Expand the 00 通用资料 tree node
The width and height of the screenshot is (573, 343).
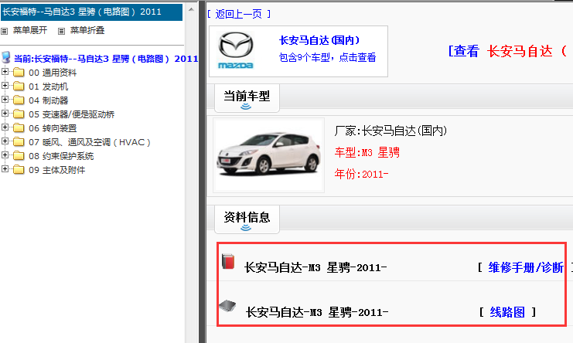pos(5,72)
